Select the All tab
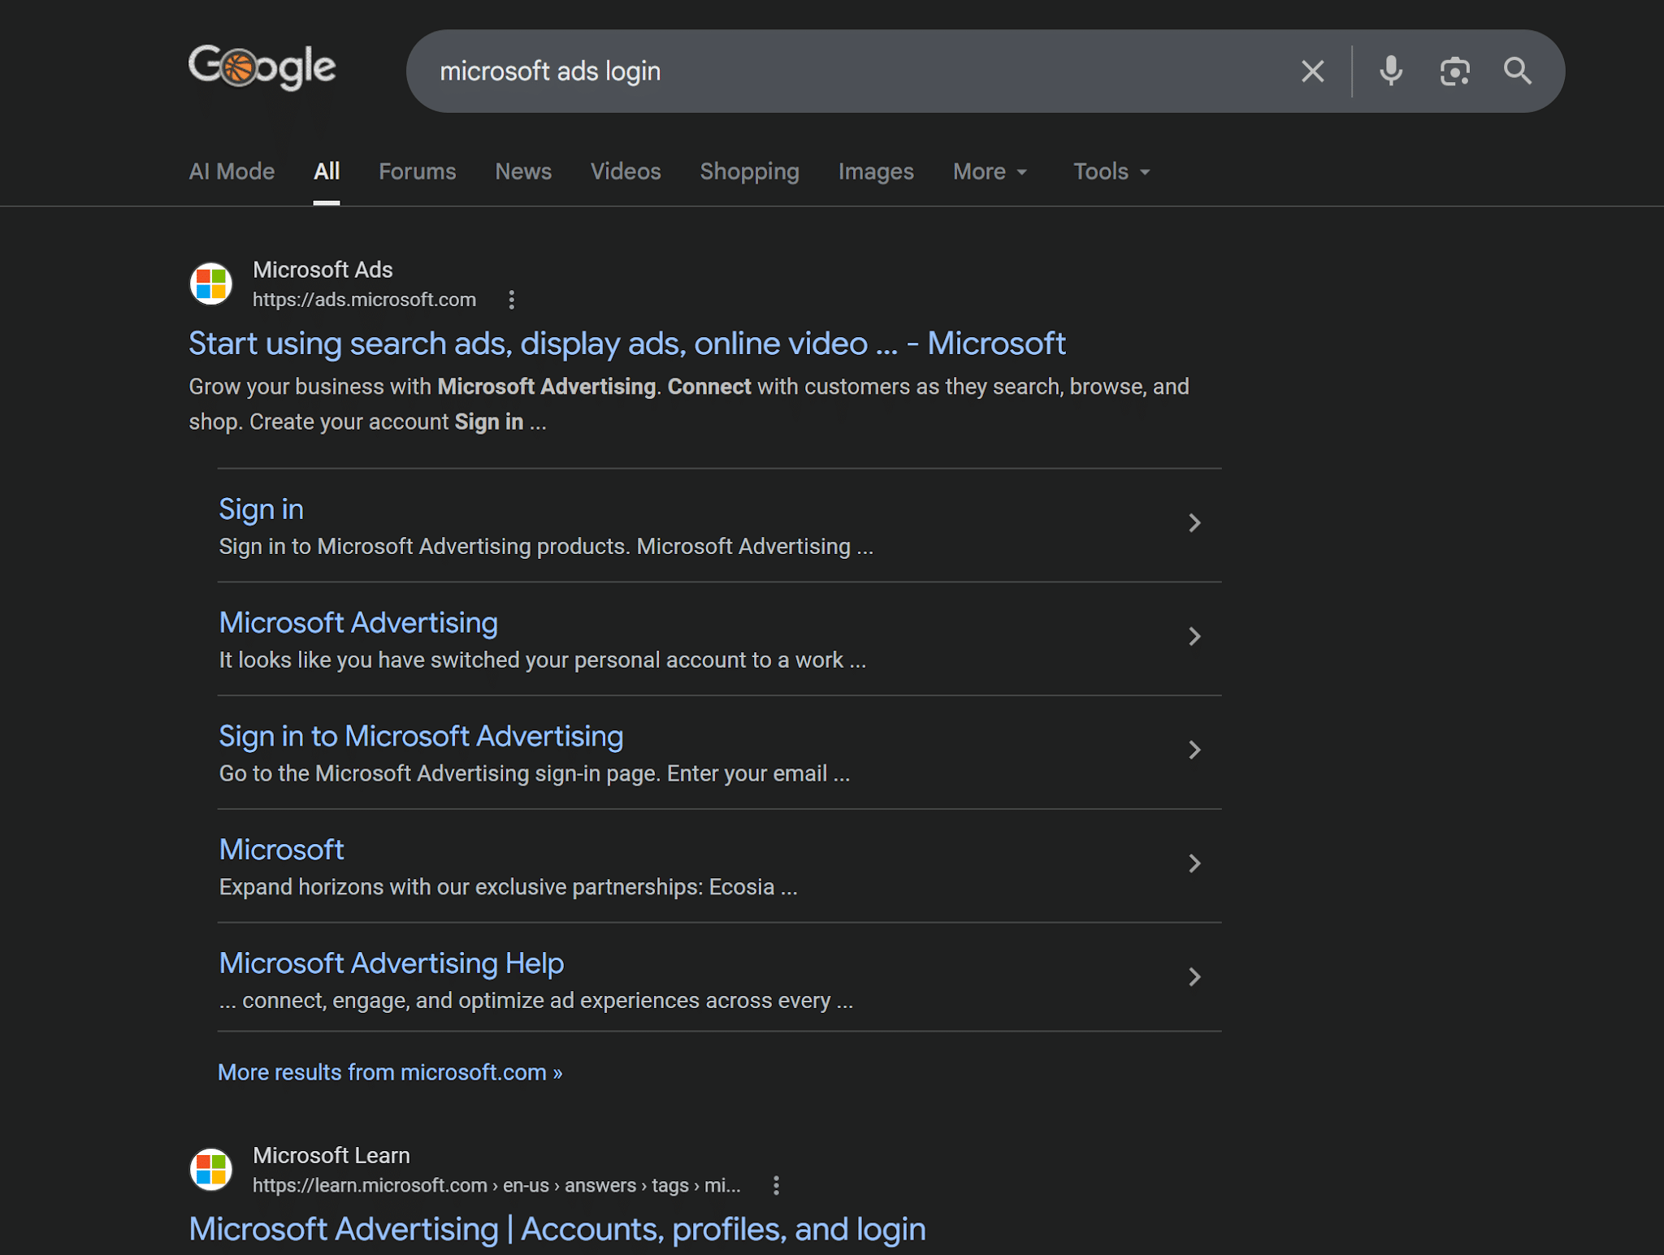Screen dimensions: 1664x1255 [x=327, y=171]
